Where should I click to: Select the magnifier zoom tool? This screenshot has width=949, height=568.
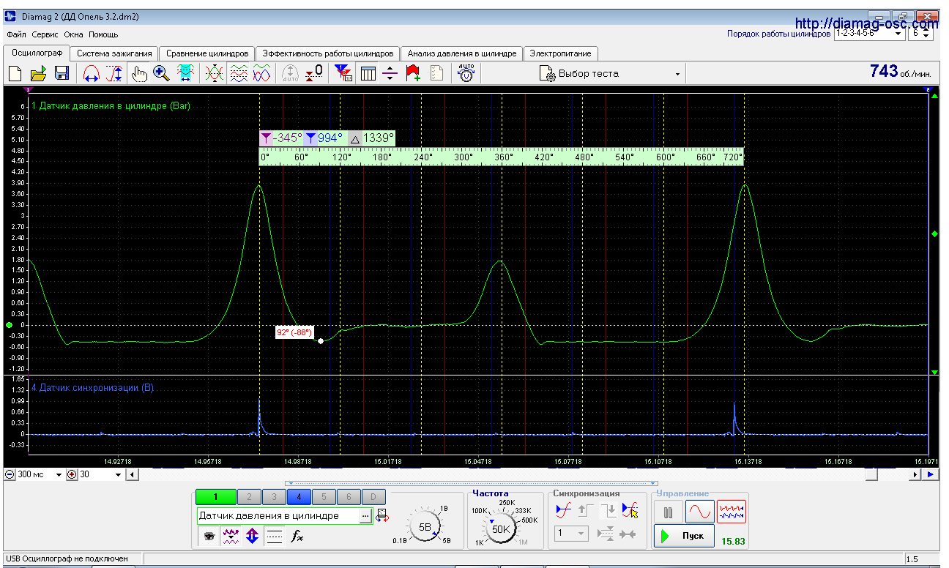(x=162, y=73)
